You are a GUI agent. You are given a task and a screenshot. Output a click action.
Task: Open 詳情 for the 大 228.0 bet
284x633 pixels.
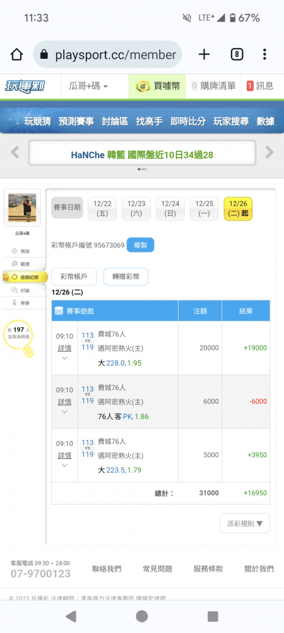pyautogui.click(x=64, y=348)
